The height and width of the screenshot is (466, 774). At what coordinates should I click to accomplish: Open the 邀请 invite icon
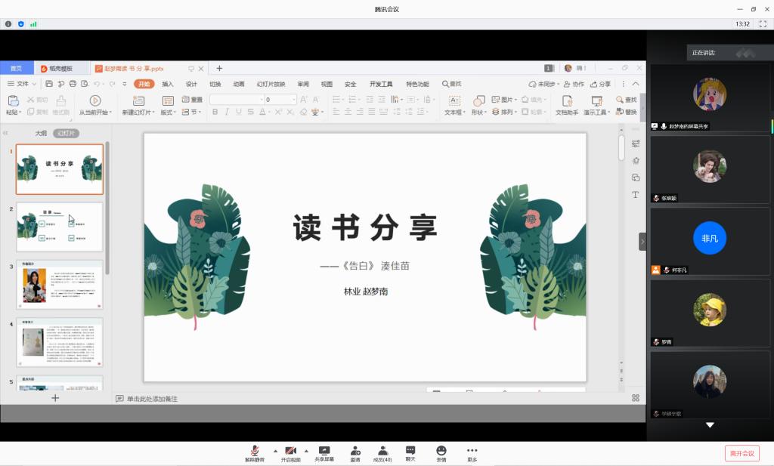pyautogui.click(x=354, y=452)
